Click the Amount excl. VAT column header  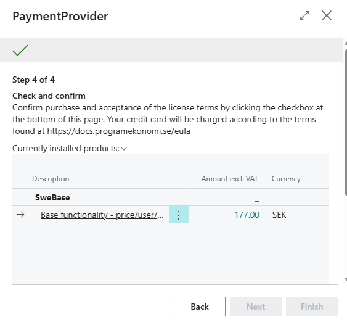[x=229, y=179]
